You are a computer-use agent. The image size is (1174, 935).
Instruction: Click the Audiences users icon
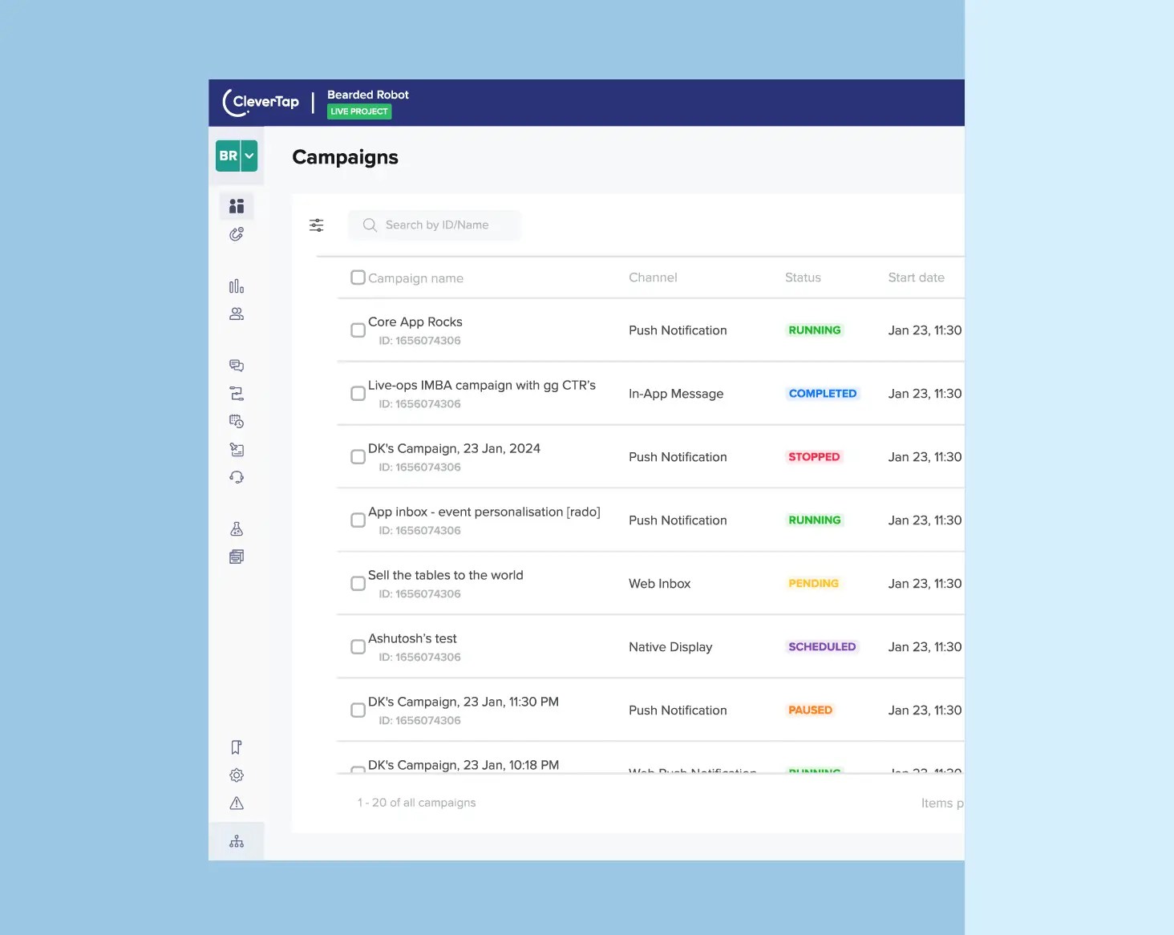(x=237, y=314)
